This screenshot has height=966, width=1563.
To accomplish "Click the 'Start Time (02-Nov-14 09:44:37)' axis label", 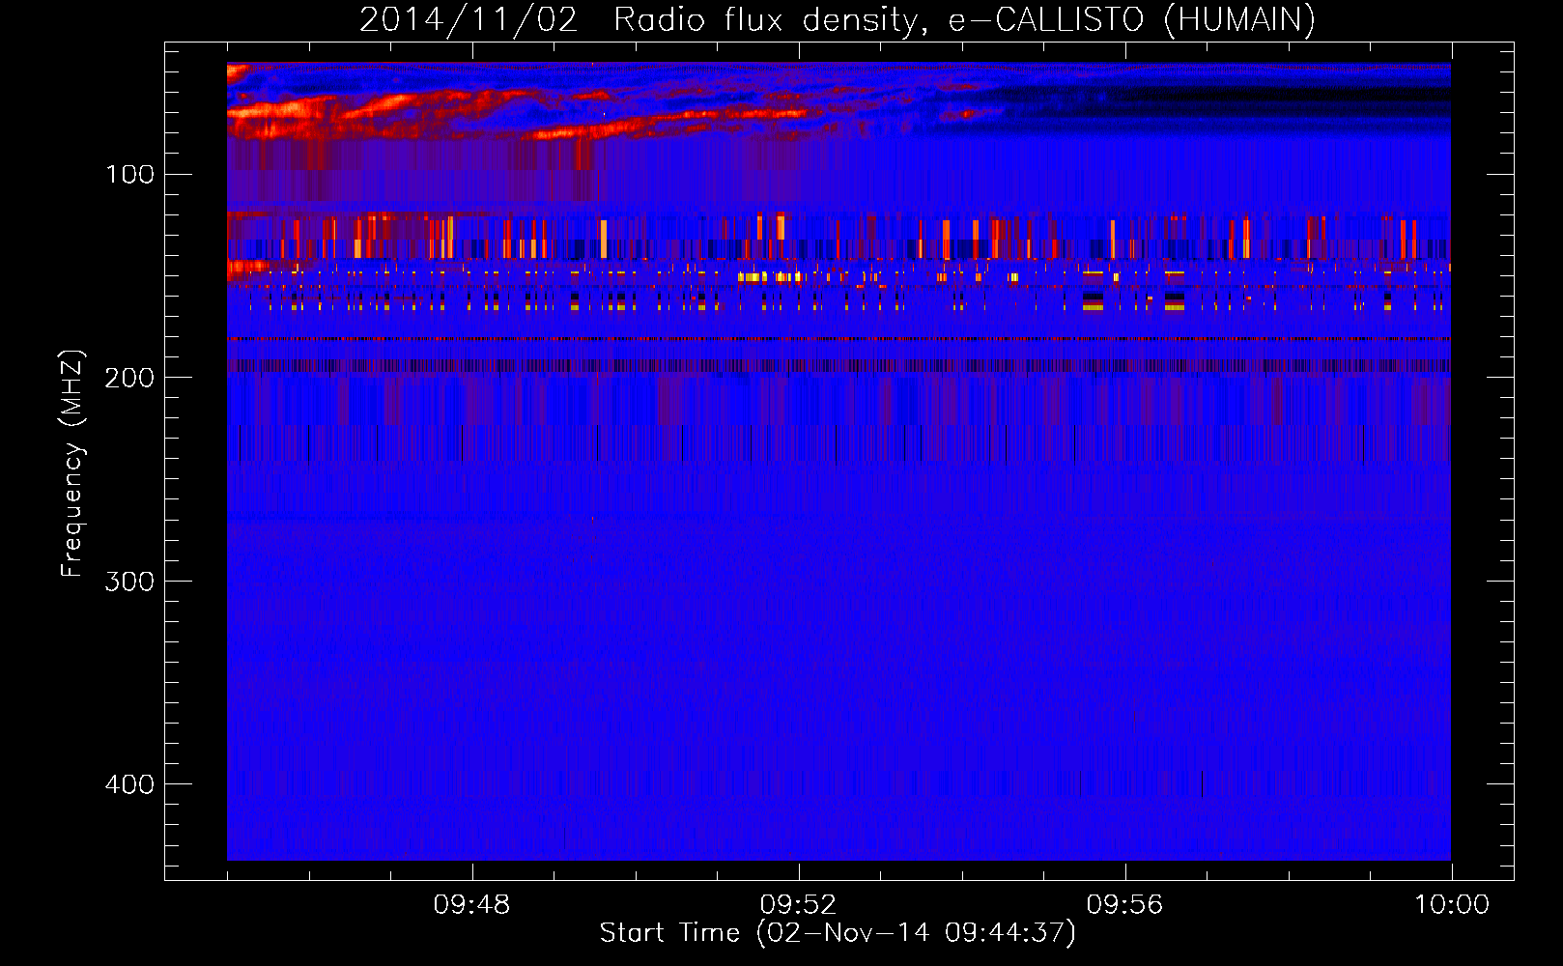I will pyautogui.click(x=838, y=933).
